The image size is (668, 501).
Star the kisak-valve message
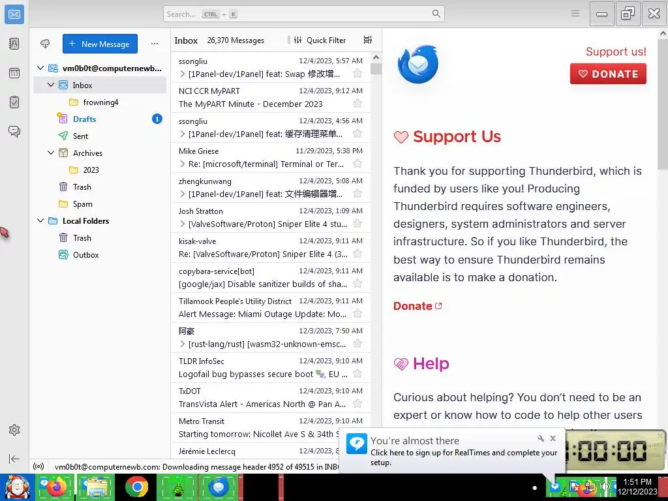point(357,254)
